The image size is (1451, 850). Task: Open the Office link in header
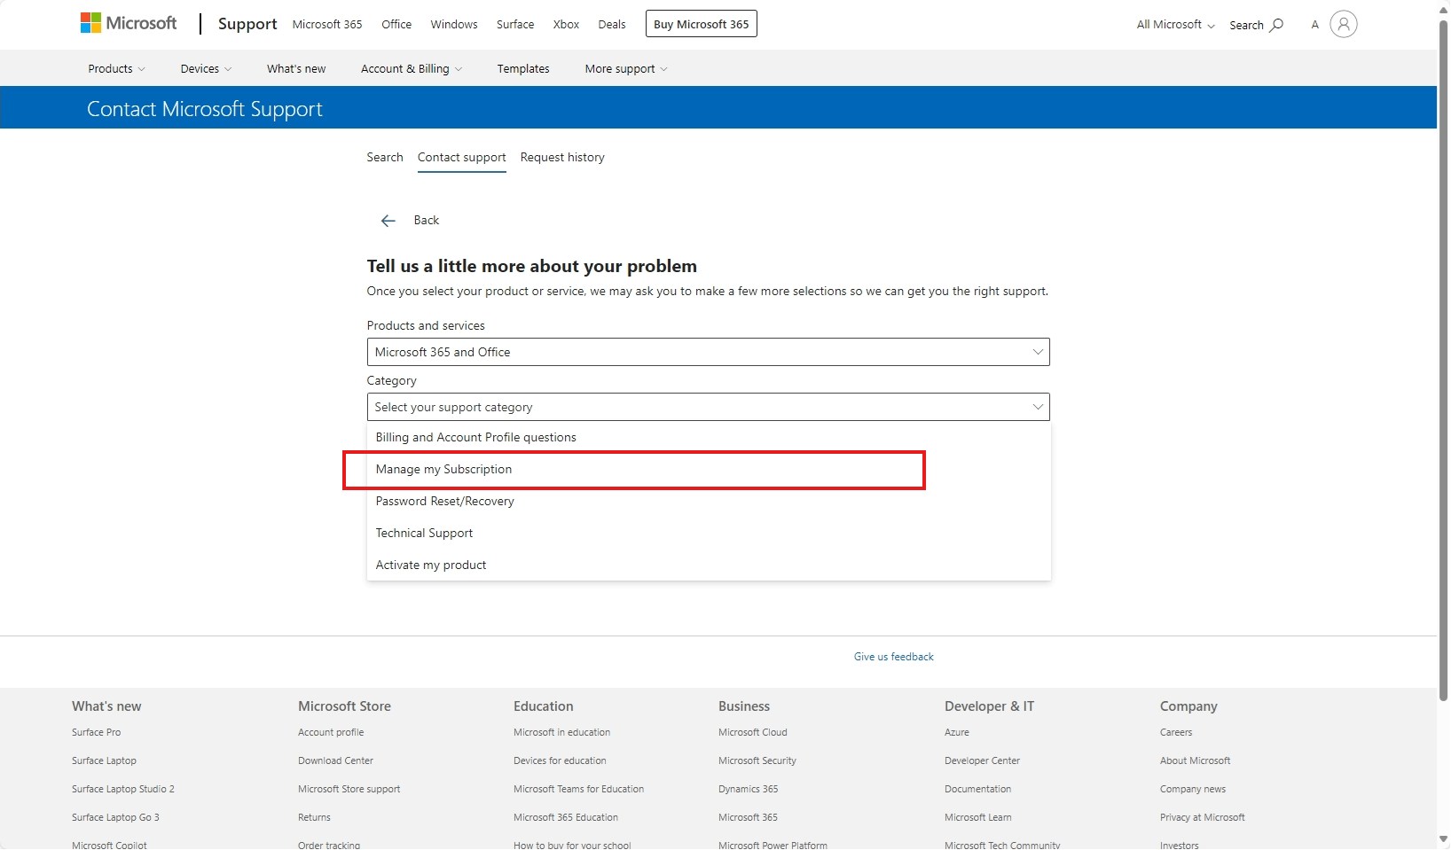[396, 24]
